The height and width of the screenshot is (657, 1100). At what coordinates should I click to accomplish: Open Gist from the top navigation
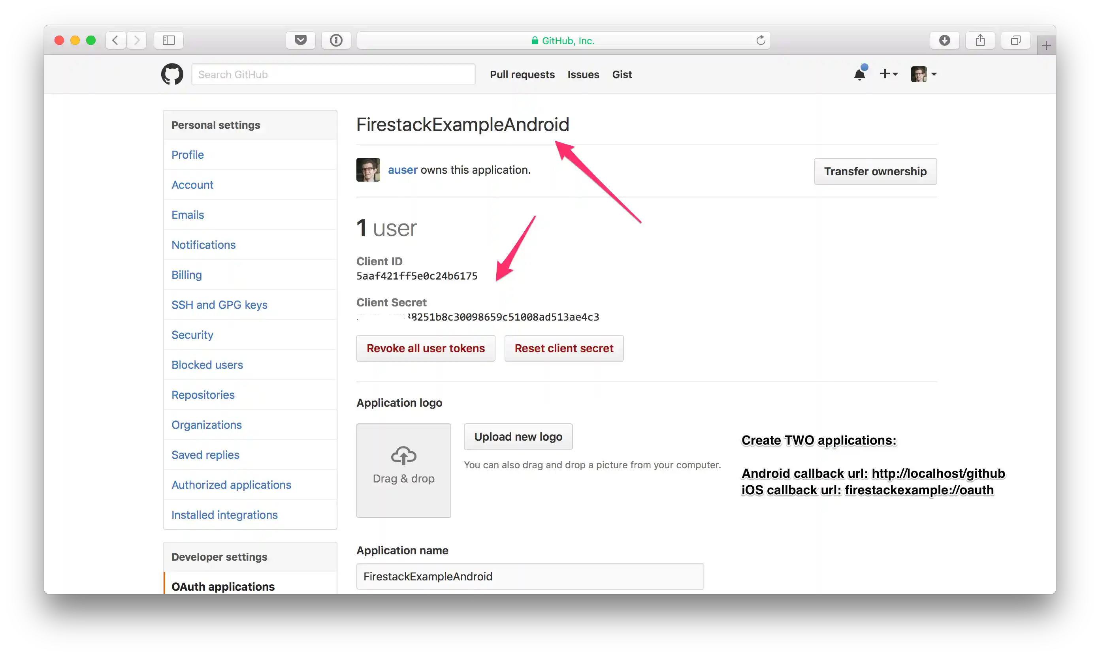point(622,74)
